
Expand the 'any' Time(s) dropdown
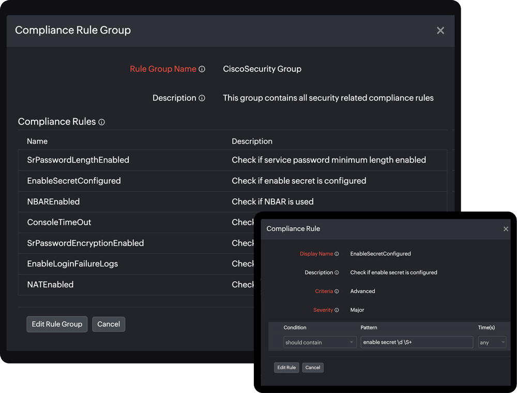[x=492, y=342]
